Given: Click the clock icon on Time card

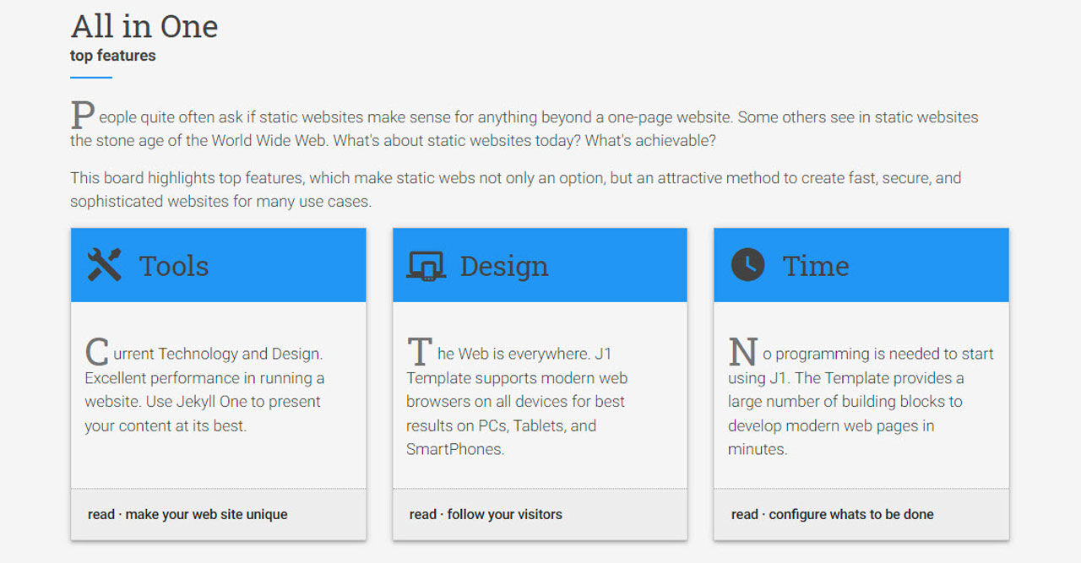Looking at the screenshot, I should click(x=747, y=265).
